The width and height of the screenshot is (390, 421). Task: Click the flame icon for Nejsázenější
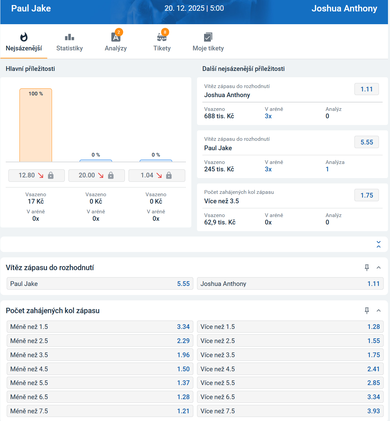24,37
